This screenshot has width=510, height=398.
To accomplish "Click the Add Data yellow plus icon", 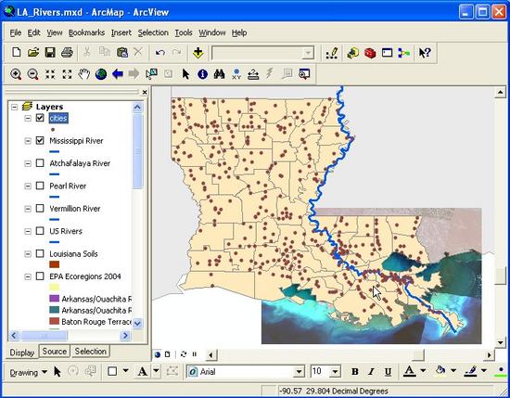I will pyautogui.click(x=198, y=52).
